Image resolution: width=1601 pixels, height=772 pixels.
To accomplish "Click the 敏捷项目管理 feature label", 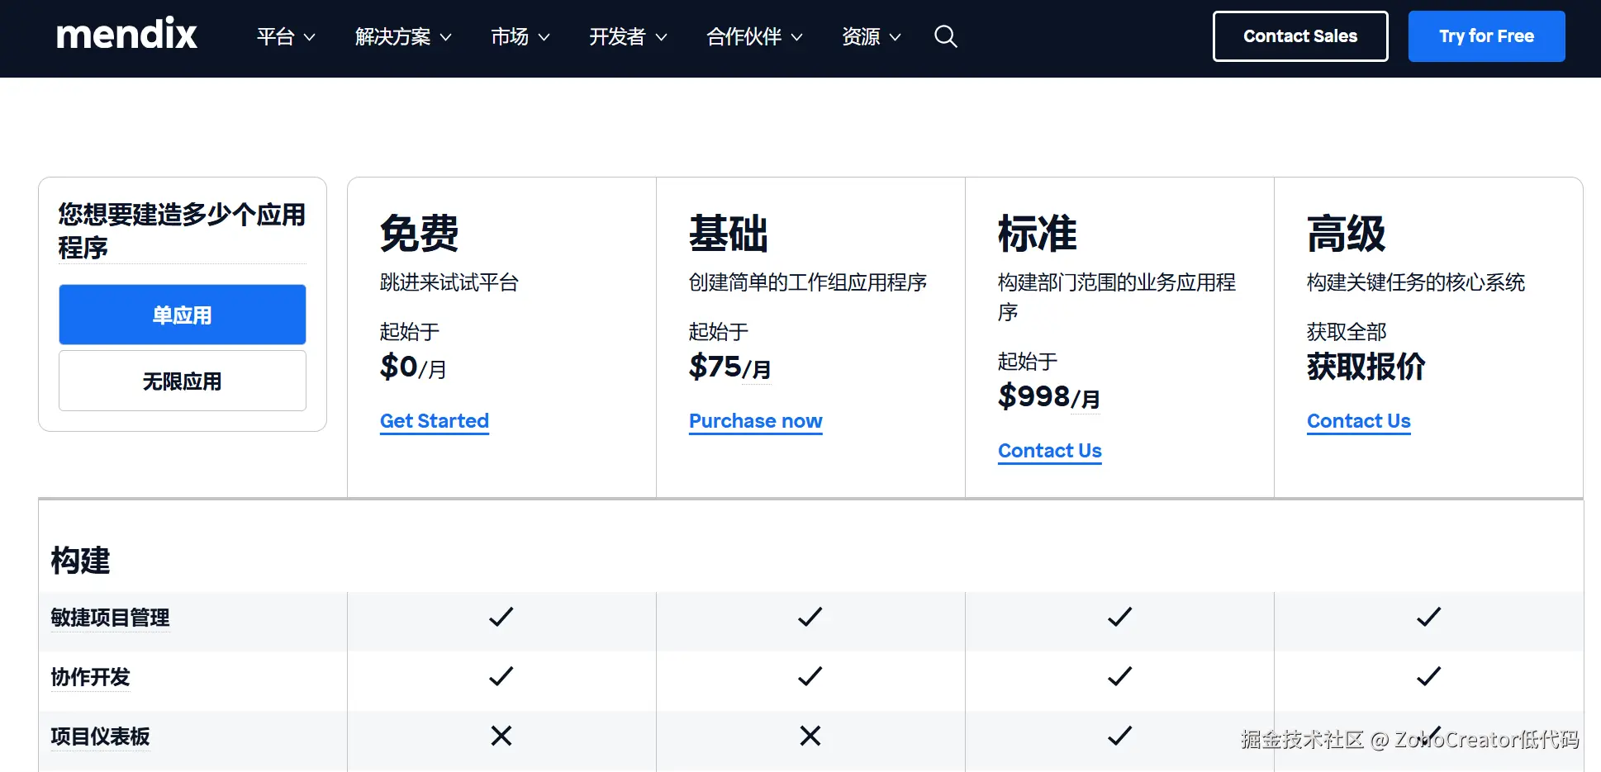I will pyautogui.click(x=110, y=618).
